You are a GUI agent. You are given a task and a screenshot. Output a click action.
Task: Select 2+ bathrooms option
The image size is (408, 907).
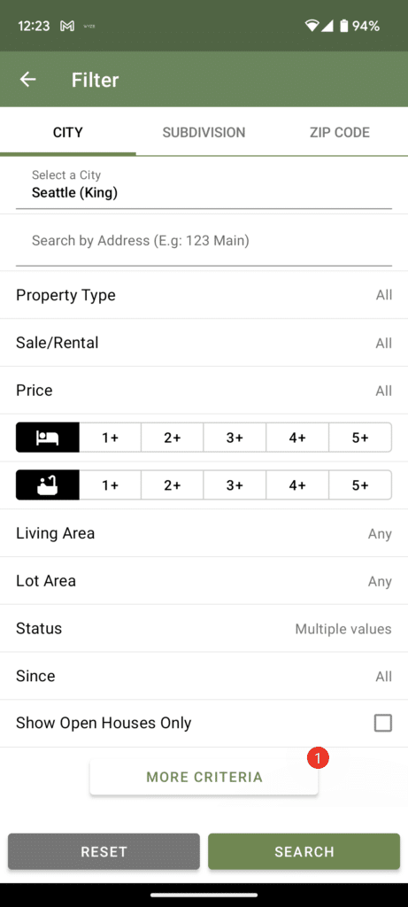point(173,485)
